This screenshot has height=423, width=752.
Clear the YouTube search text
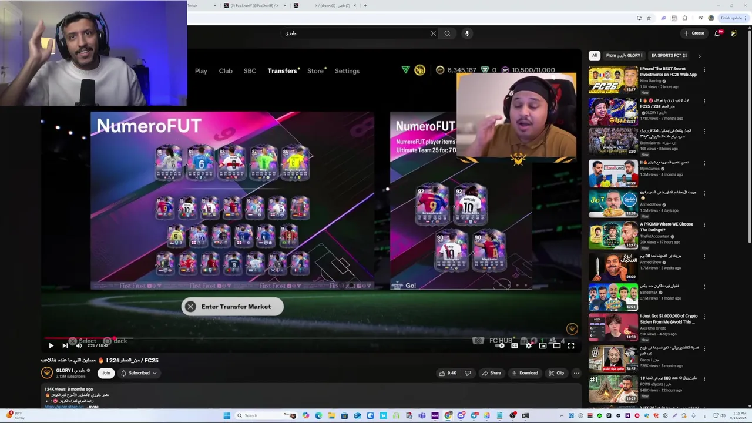click(x=434, y=33)
